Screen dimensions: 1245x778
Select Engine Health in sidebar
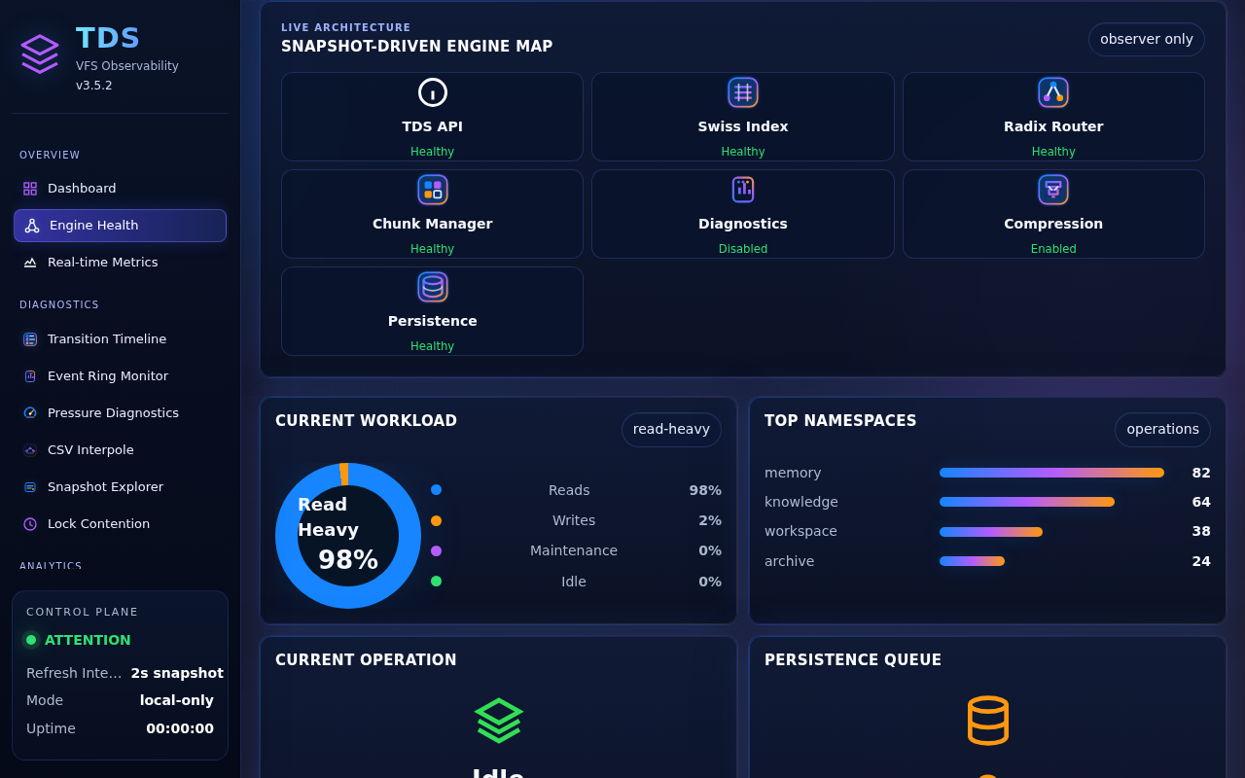pyautogui.click(x=120, y=226)
